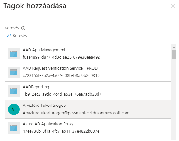This screenshot has width=179, height=141.
Task: Click the scrollbar track below the thumb
Action: click(174, 97)
